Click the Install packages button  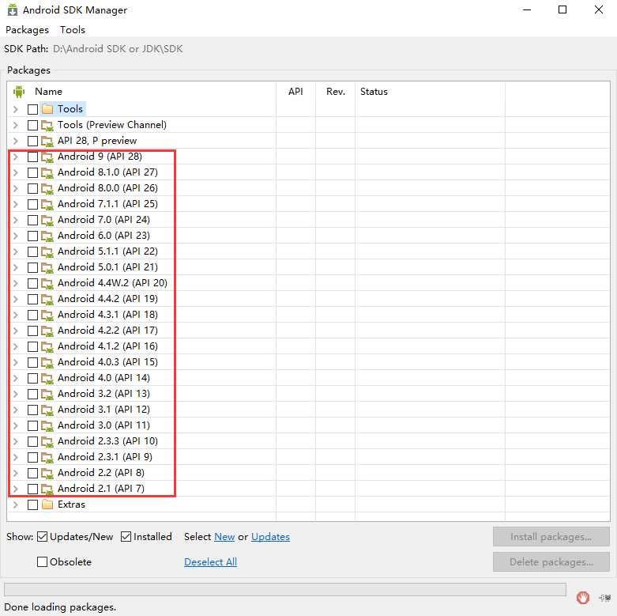(x=551, y=536)
